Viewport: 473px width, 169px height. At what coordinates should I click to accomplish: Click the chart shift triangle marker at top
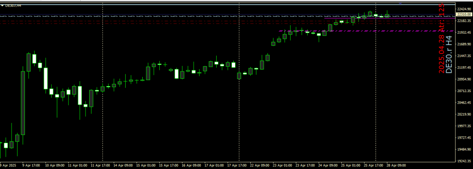[x=400, y=4]
